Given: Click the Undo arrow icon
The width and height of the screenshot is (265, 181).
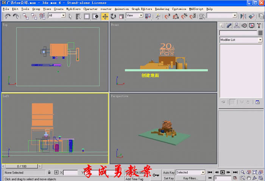Looking at the screenshot, I should (x=8, y=16).
